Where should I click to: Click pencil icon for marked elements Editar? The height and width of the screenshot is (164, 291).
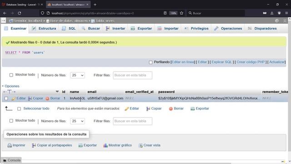point(126,109)
